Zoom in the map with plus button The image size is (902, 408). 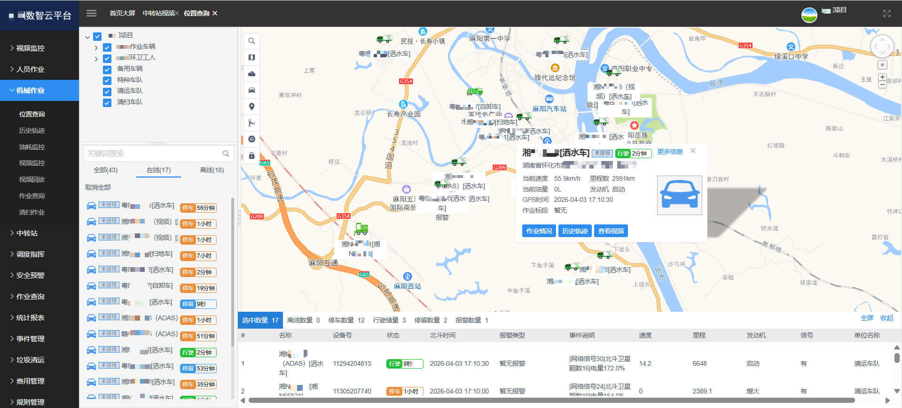point(882,77)
